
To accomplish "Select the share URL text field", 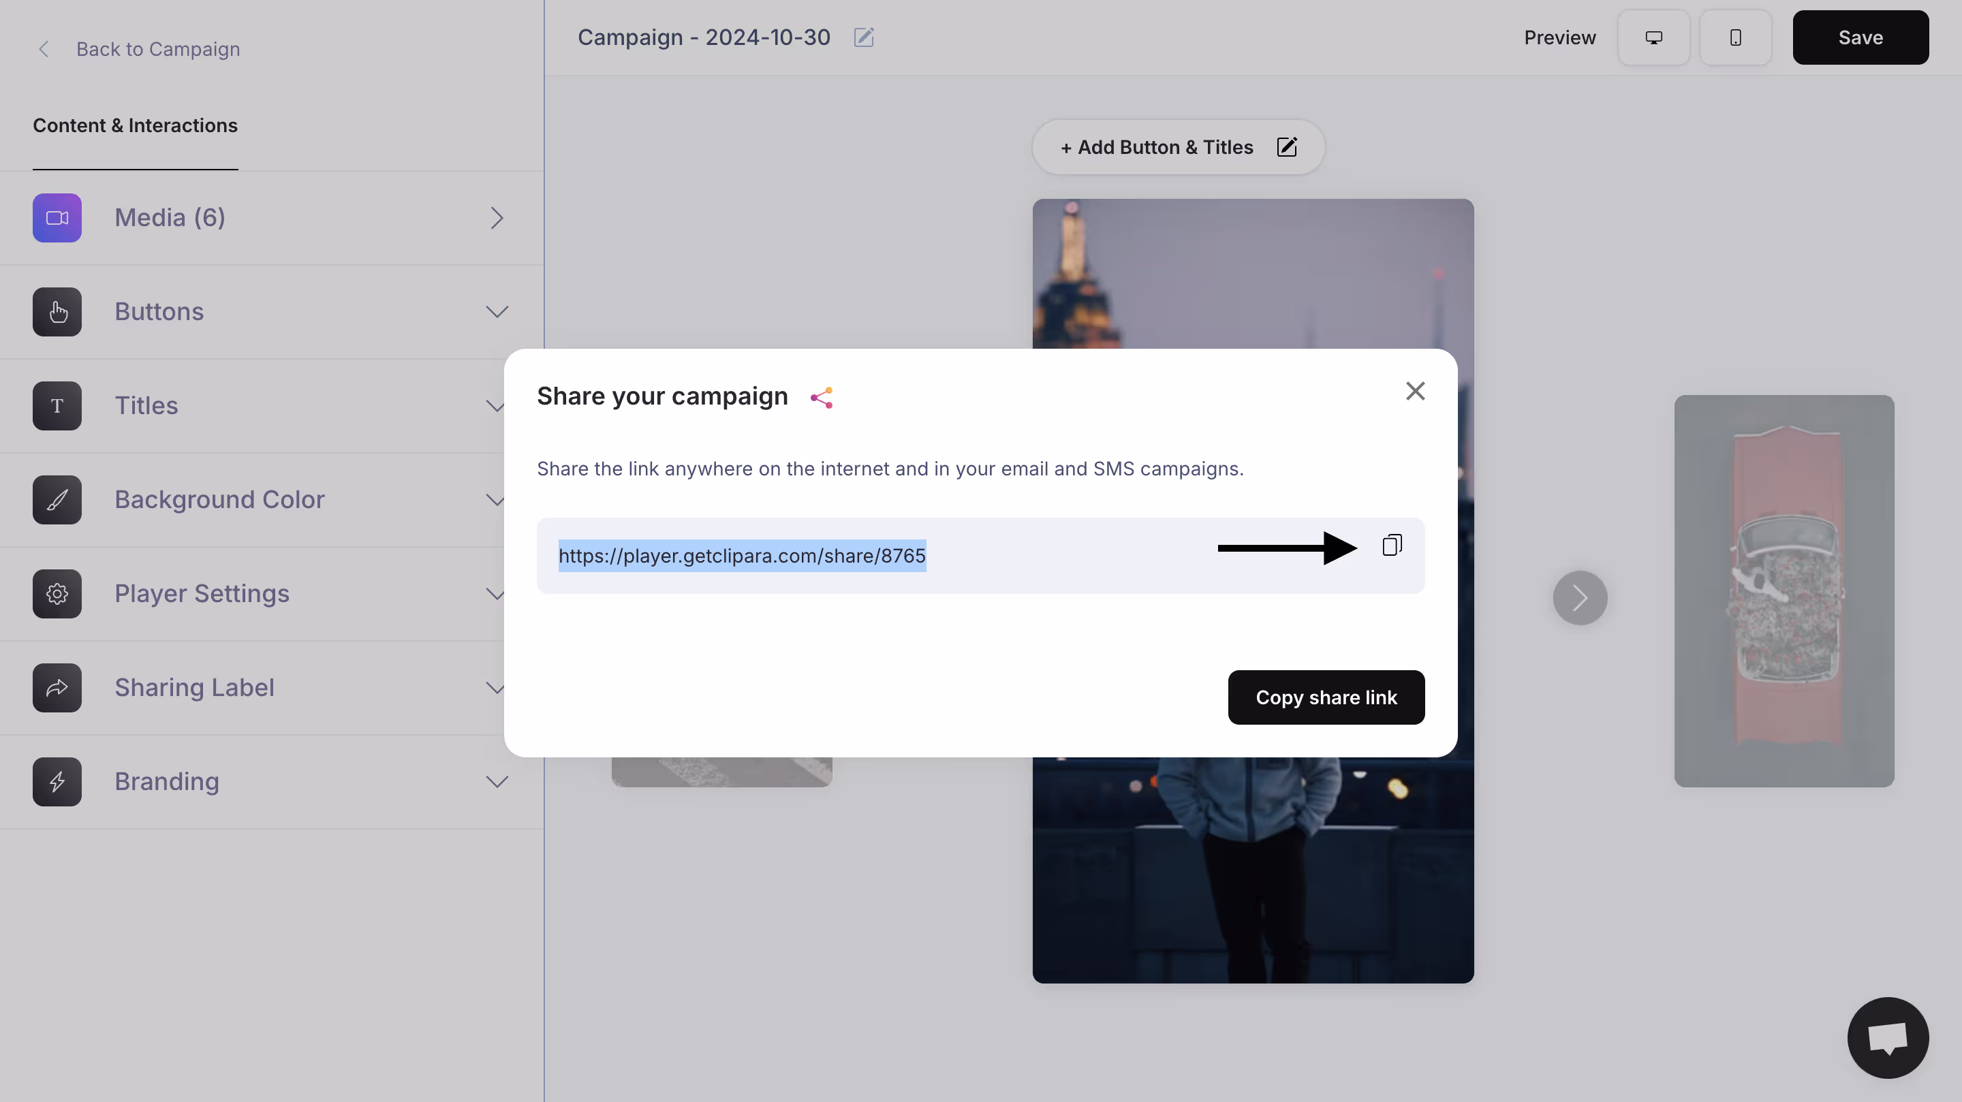I will tap(980, 556).
